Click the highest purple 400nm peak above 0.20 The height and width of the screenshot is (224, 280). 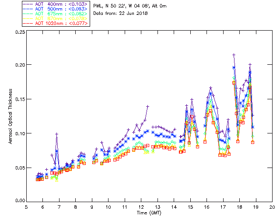[234, 55]
